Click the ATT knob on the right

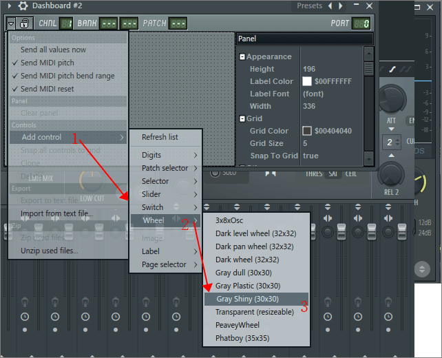point(392,100)
